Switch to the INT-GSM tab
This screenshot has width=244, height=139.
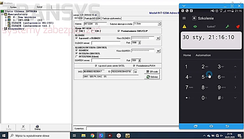(79, 18)
